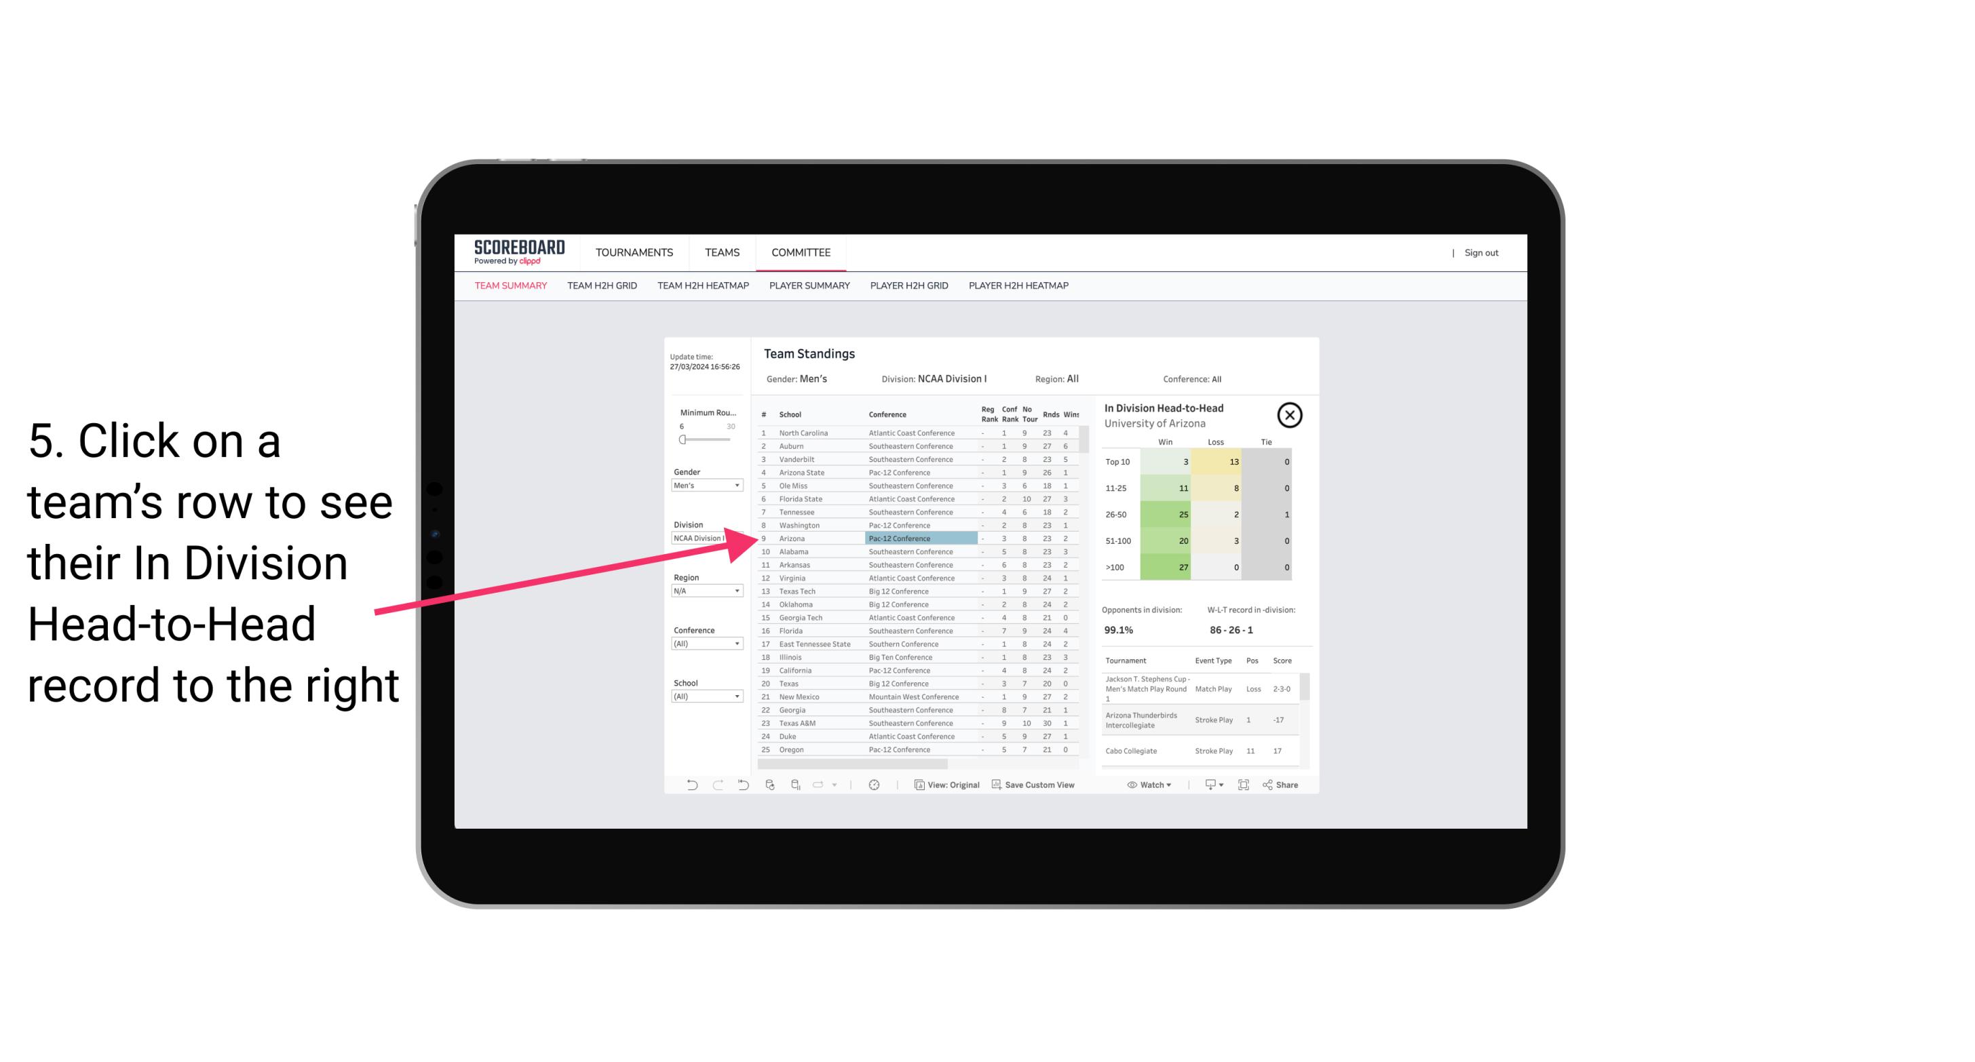Viewport: 1975px width, 1062px height.
Task: Open the TOURNAMENTS menu item
Action: (634, 251)
